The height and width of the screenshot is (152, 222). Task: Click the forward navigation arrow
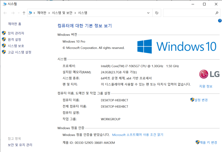13,13
